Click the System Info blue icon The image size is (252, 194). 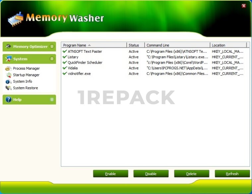pyautogui.click(x=8, y=82)
